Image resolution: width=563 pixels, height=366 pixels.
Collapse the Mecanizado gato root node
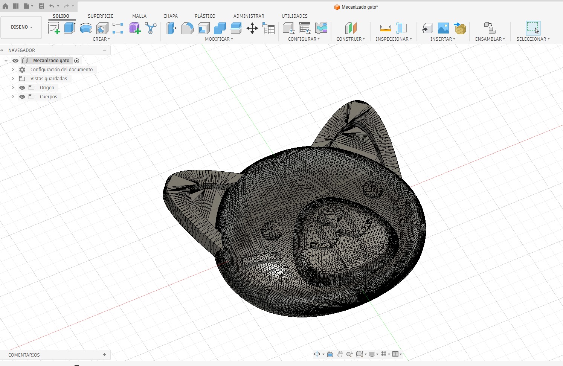click(x=6, y=61)
